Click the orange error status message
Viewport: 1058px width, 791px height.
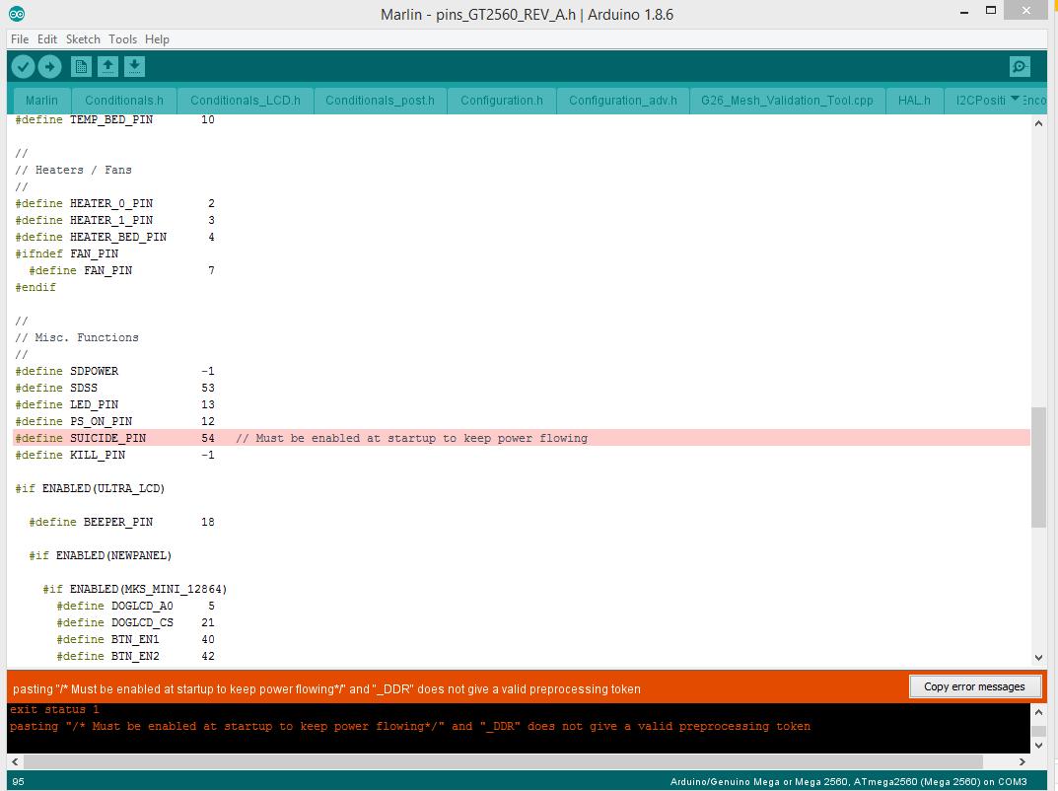326,689
